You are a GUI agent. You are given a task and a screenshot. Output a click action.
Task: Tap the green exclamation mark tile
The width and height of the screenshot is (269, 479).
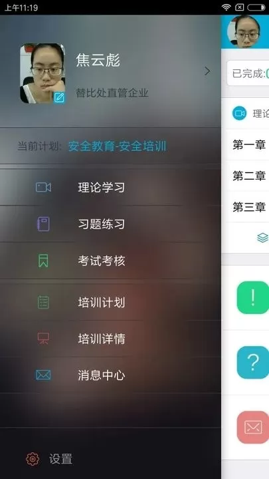(x=253, y=297)
